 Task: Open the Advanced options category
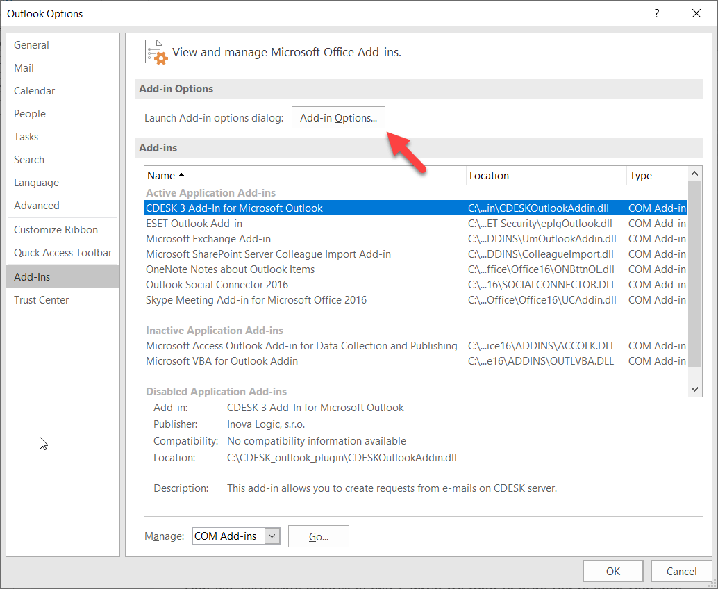pyautogui.click(x=62, y=205)
